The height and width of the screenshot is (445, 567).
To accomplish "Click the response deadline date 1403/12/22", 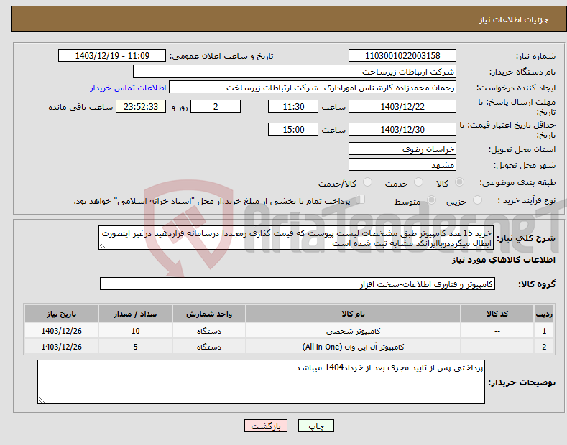I will [x=402, y=106].
